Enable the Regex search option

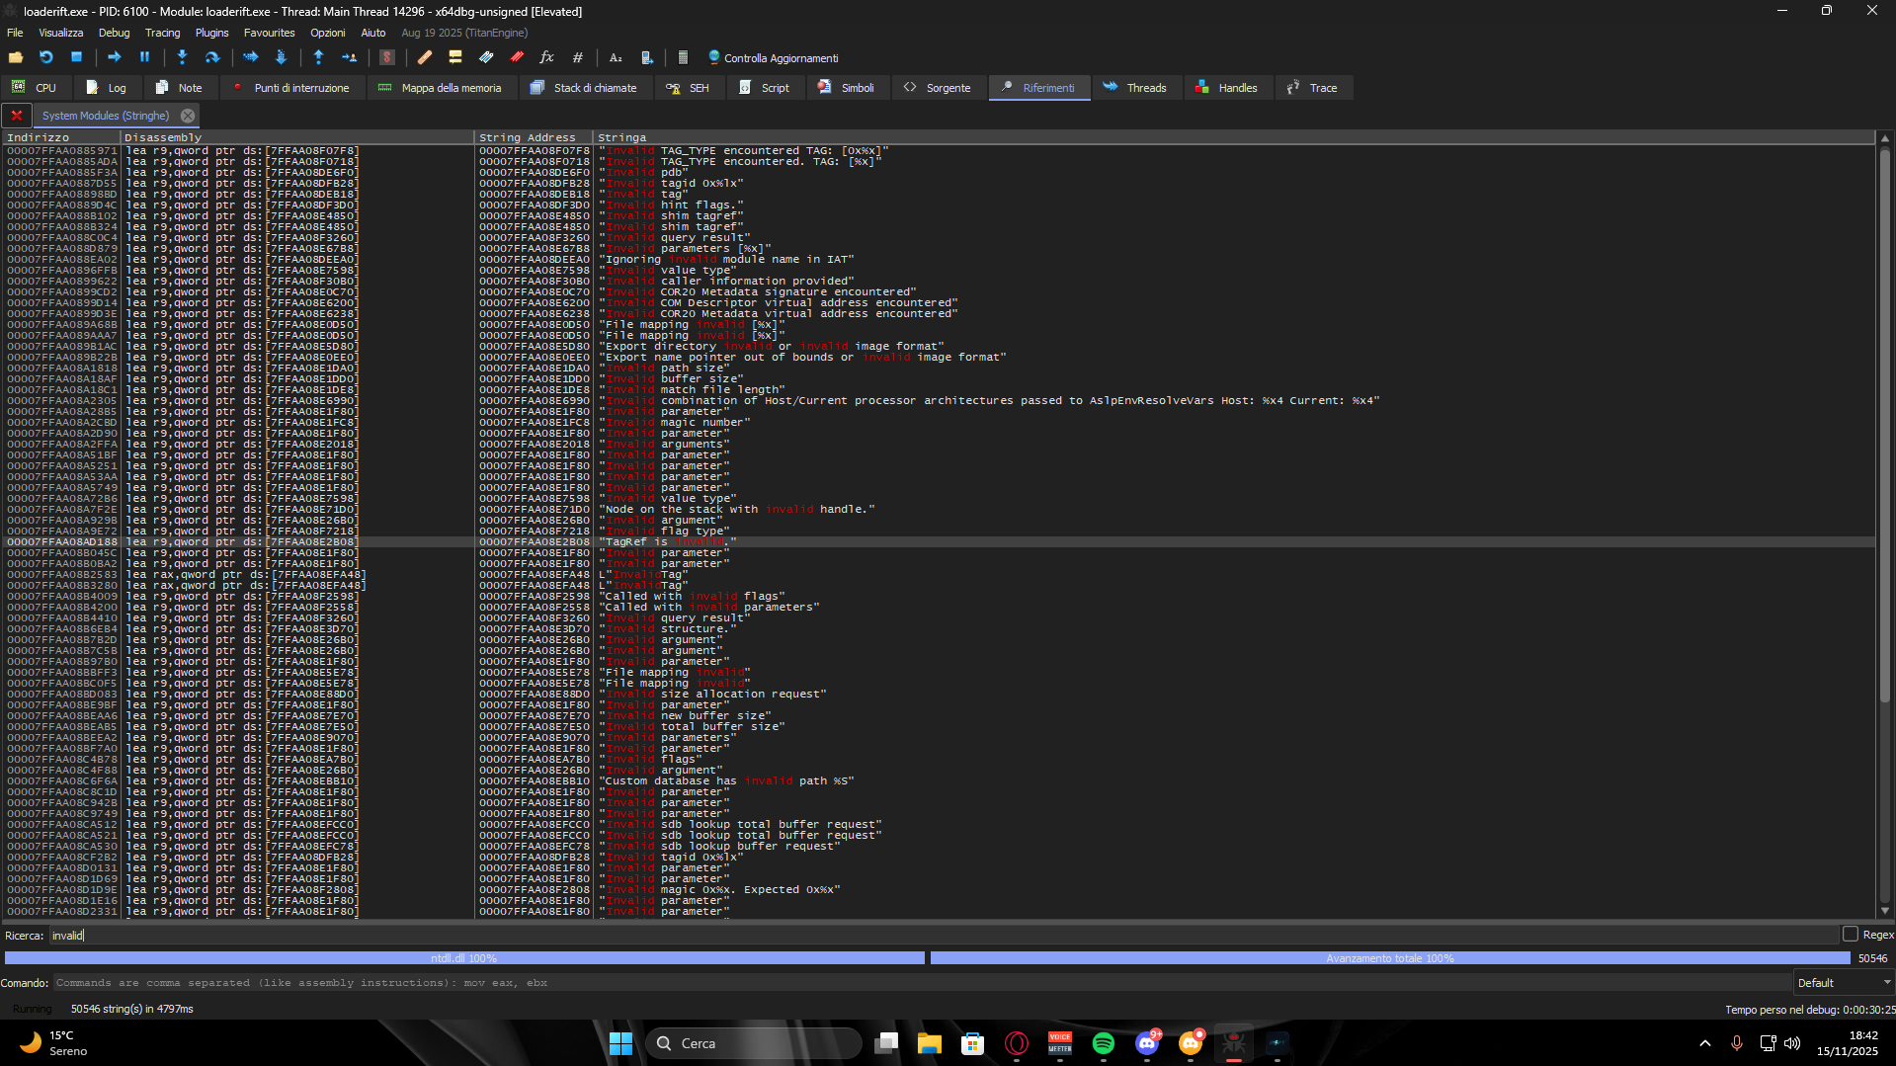coord(1850,934)
